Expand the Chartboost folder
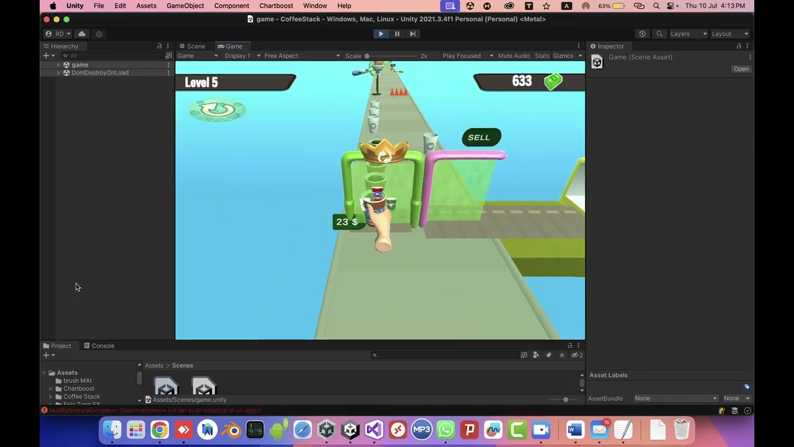Image resolution: width=794 pixels, height=447 pixels. tap(51, 389)
